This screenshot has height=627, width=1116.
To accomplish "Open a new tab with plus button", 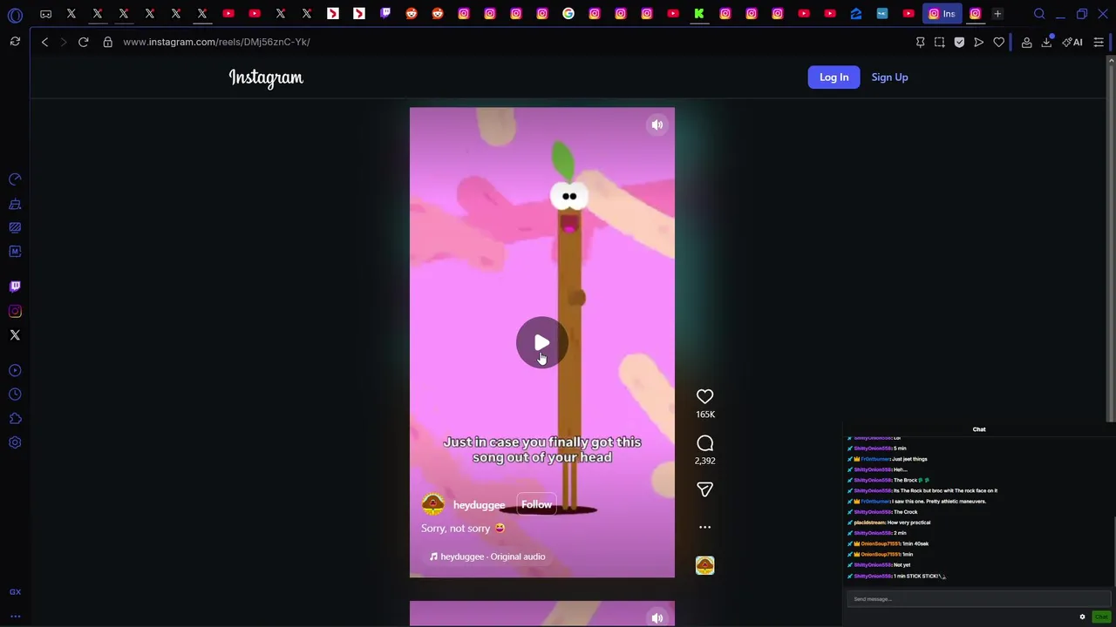I will [x=997, y=14].
